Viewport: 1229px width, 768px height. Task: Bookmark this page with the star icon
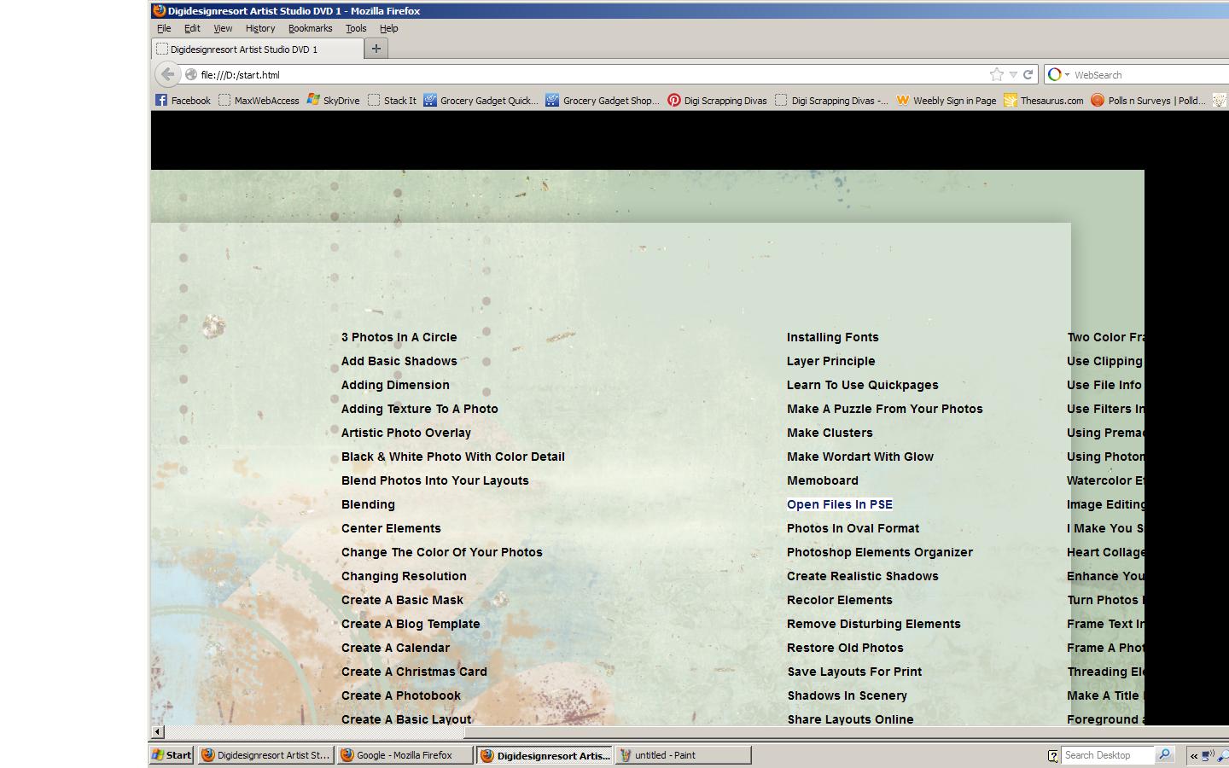996,74
